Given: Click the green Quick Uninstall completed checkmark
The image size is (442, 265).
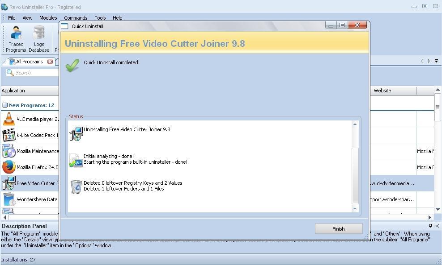Looking at the screenshot, I should [72, 66].
